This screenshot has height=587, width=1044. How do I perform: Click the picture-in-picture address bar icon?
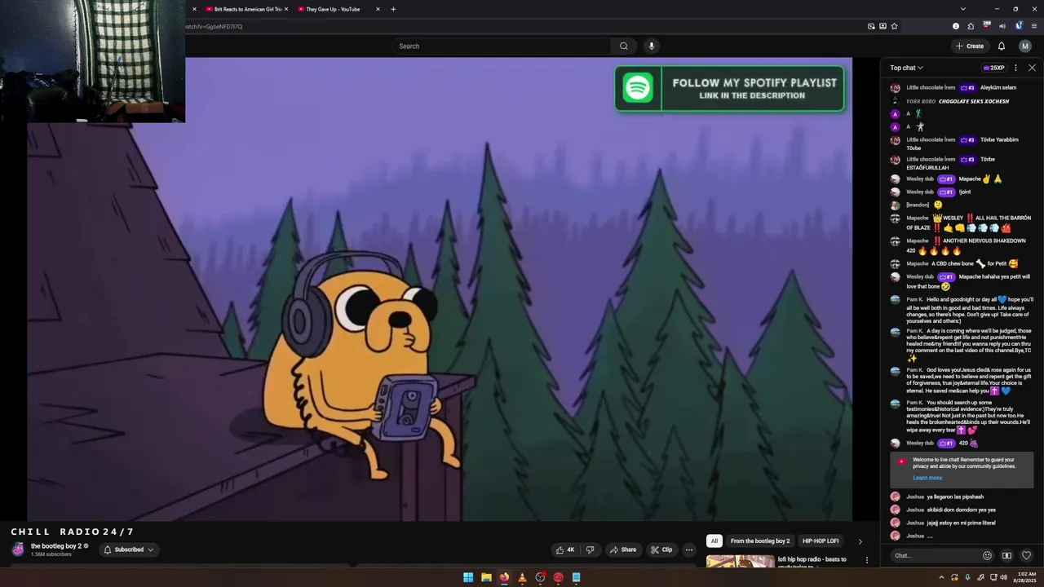pyautogui.click(x=871, y=26)
